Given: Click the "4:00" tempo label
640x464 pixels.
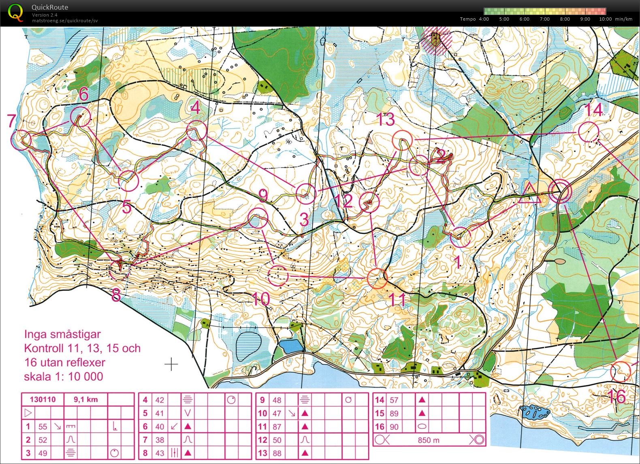Looking at the screenshot, I should (484, 19).
